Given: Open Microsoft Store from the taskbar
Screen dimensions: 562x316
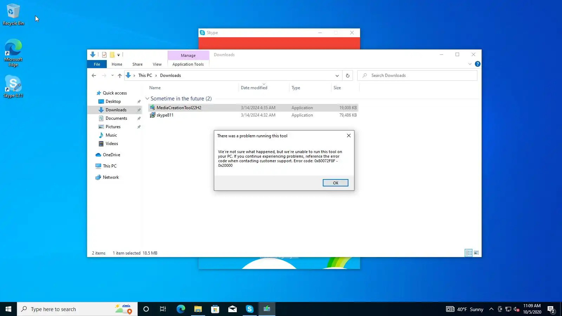Looking at the screenshot, I should [215, 309].
